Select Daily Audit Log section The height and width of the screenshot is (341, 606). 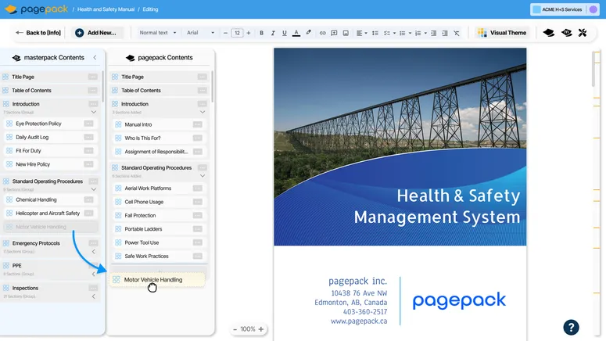(x=51, y=137)
